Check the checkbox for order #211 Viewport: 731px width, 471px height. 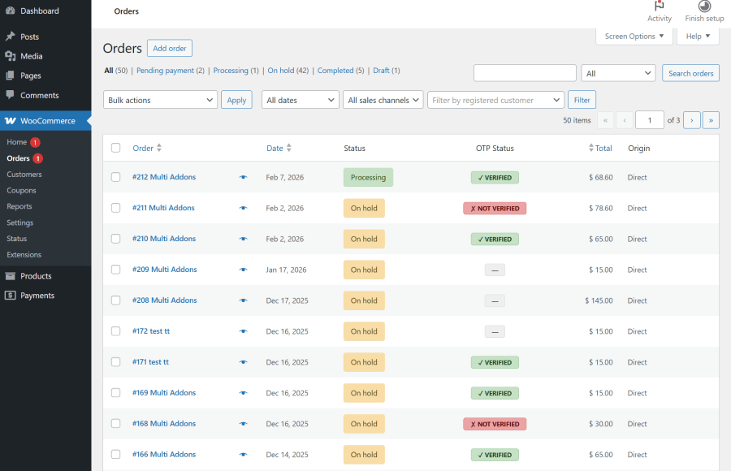(x=115, y=208)
